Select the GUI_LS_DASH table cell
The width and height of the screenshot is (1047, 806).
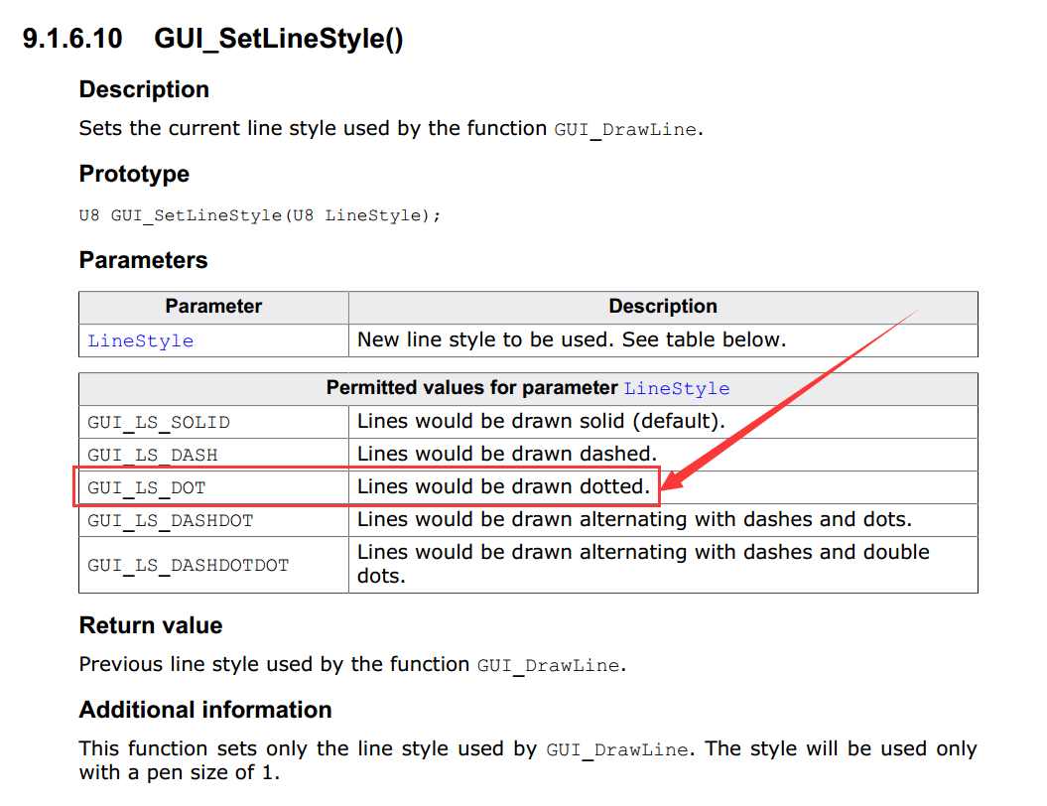click(x=153, y=455)
